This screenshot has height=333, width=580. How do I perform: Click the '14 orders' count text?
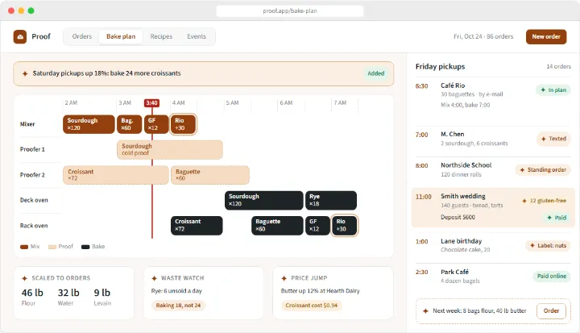coord(558,67)
